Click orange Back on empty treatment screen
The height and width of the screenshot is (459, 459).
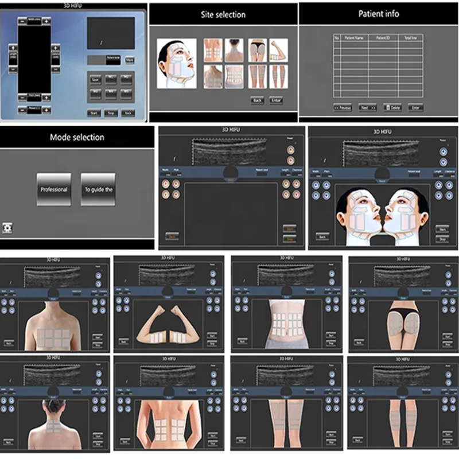coord(172,236)
